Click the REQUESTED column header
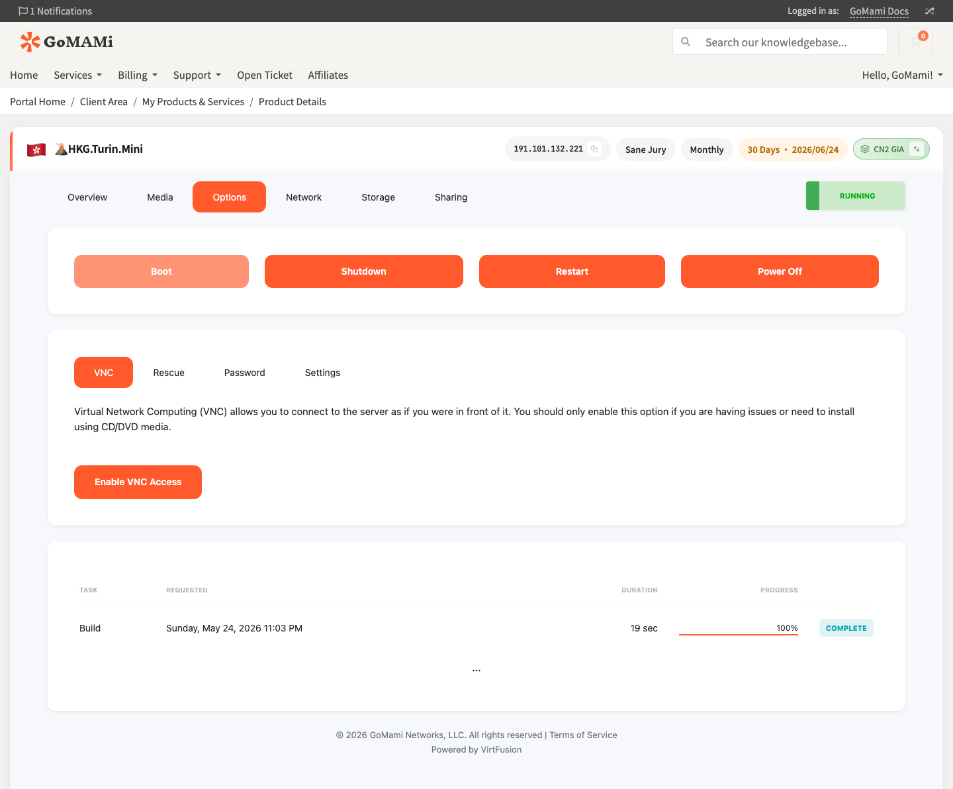Screen dimensions: 953x789 [187, 590]
